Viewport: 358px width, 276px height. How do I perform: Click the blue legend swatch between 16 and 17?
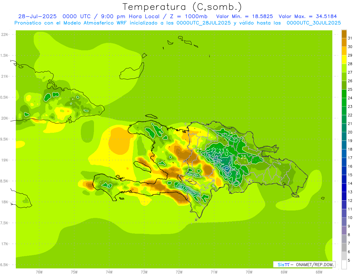pos(344,162)
